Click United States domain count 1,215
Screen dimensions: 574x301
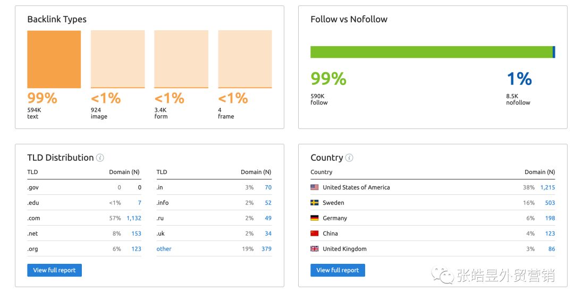(x=547, y=187)
